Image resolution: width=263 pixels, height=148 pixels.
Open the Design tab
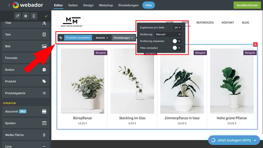coord(88,5)
